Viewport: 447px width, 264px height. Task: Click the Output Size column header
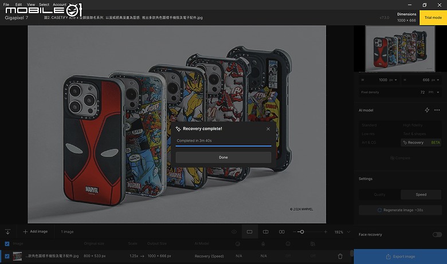pos(157,244)
